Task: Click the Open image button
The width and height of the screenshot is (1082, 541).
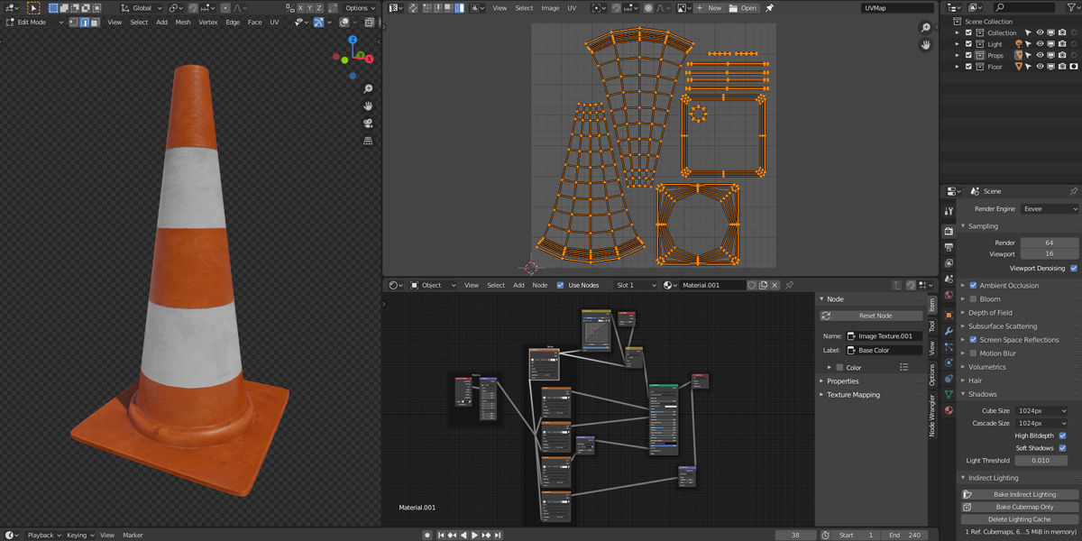Action: tap(744, 8)
